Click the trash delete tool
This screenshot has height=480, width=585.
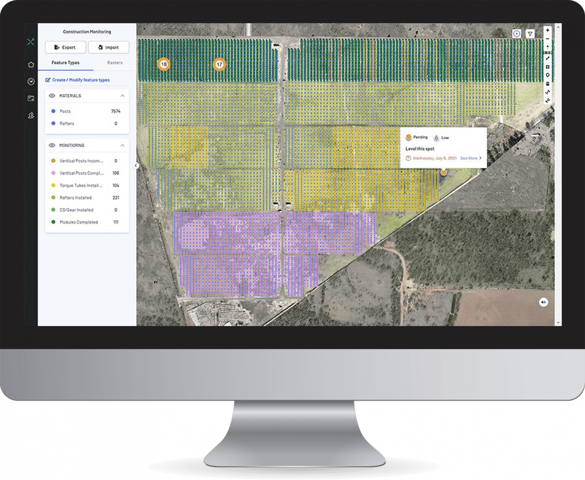548,84
